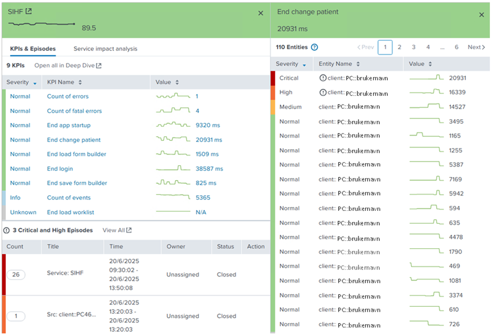
Task: Click Next page in entities pagination
Action: 476,47
